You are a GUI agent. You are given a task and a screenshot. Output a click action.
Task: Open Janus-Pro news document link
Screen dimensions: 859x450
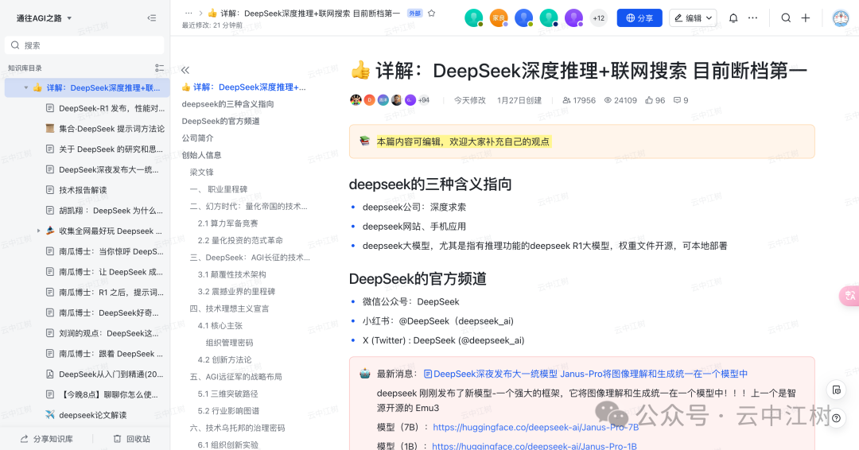[x=585, y=374]
